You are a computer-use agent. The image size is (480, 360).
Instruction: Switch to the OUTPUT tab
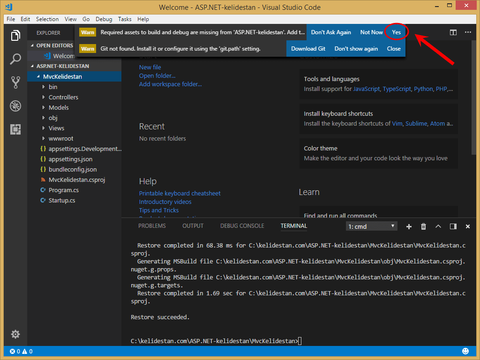193,226
